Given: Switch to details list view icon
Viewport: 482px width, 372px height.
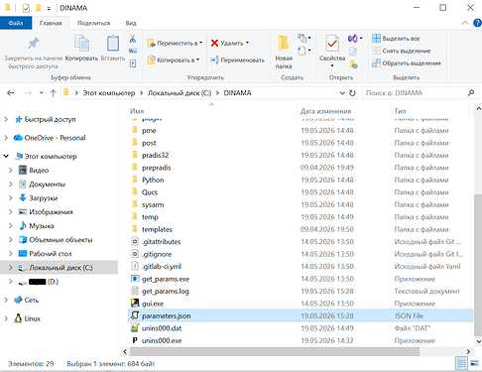Looking at the screenshot, I should point(461,363).
